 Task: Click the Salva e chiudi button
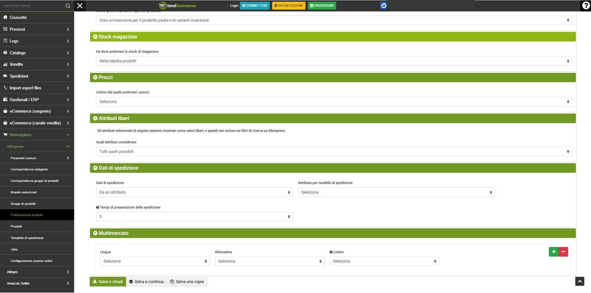point(108,282)
